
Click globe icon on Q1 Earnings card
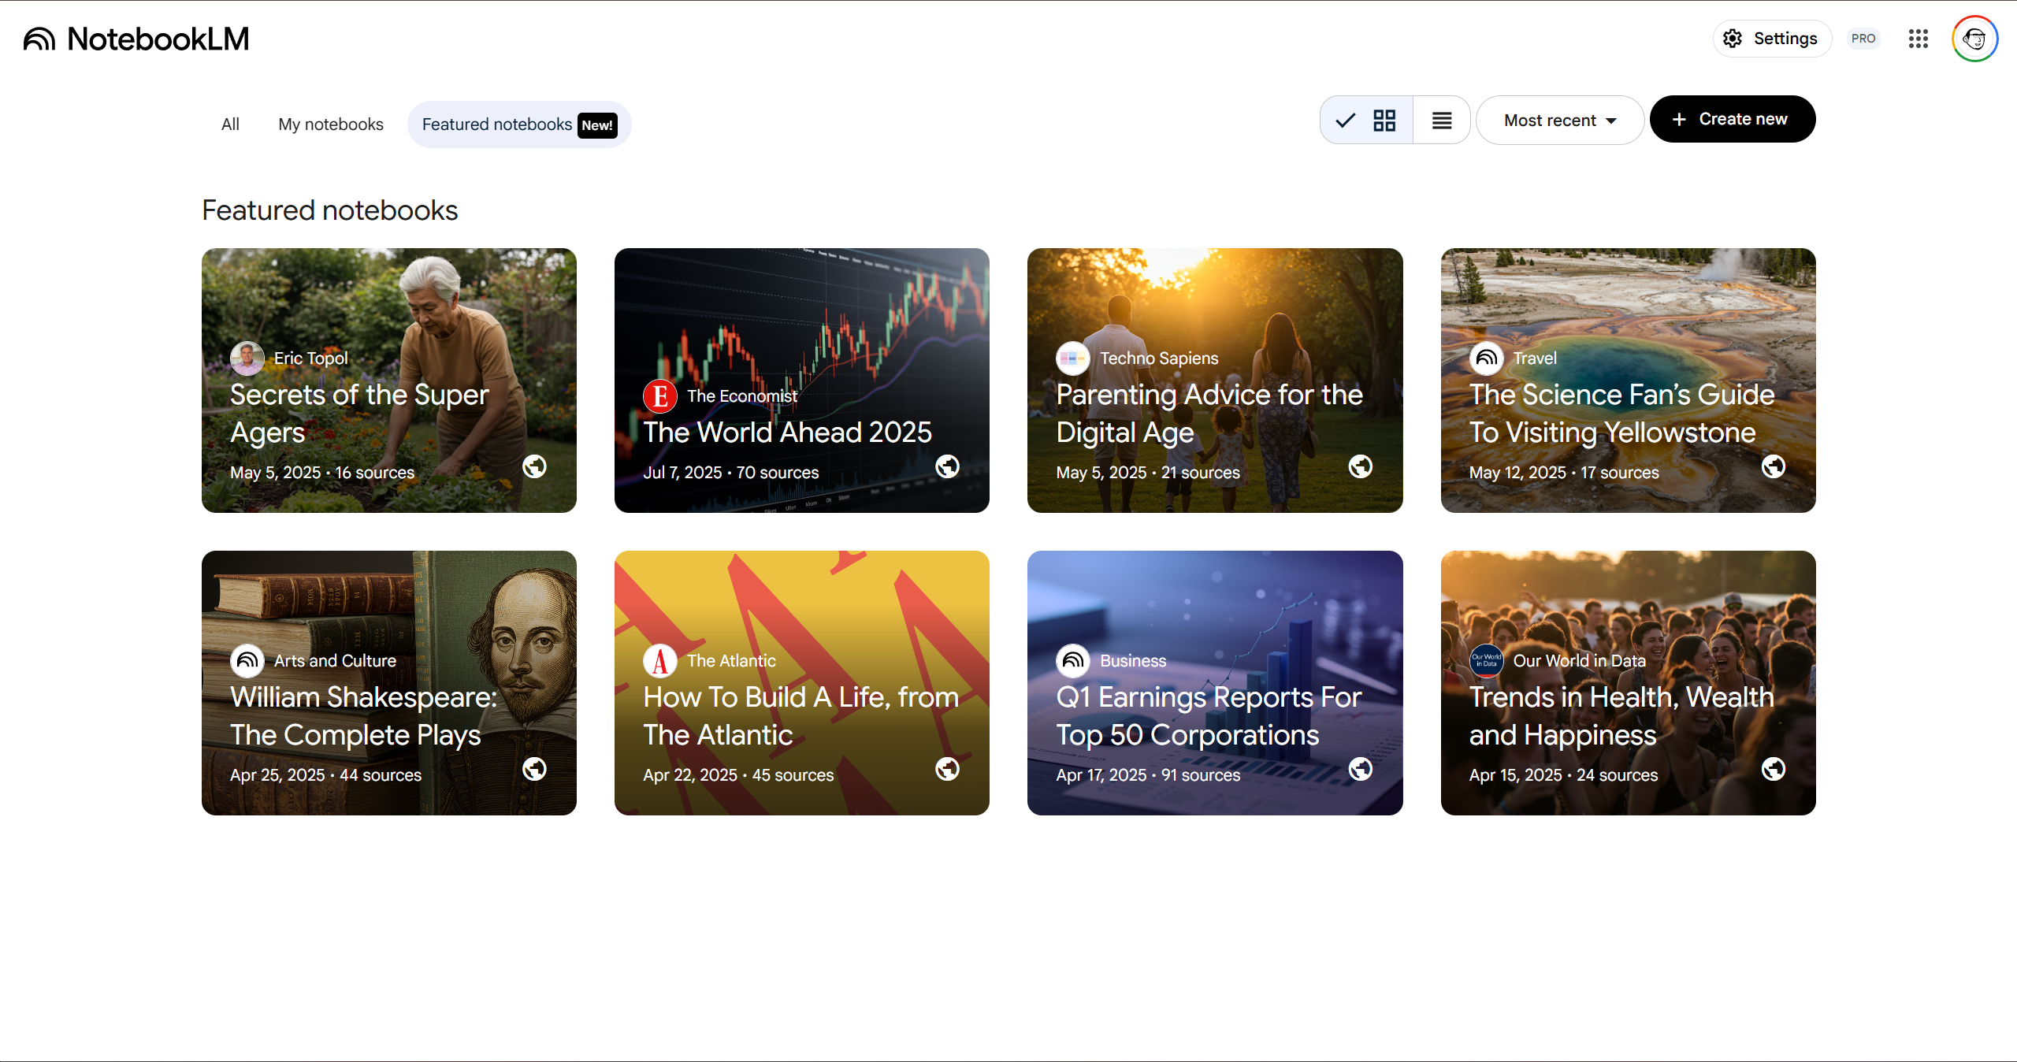pyautogui.click(x=1361, y=770)
